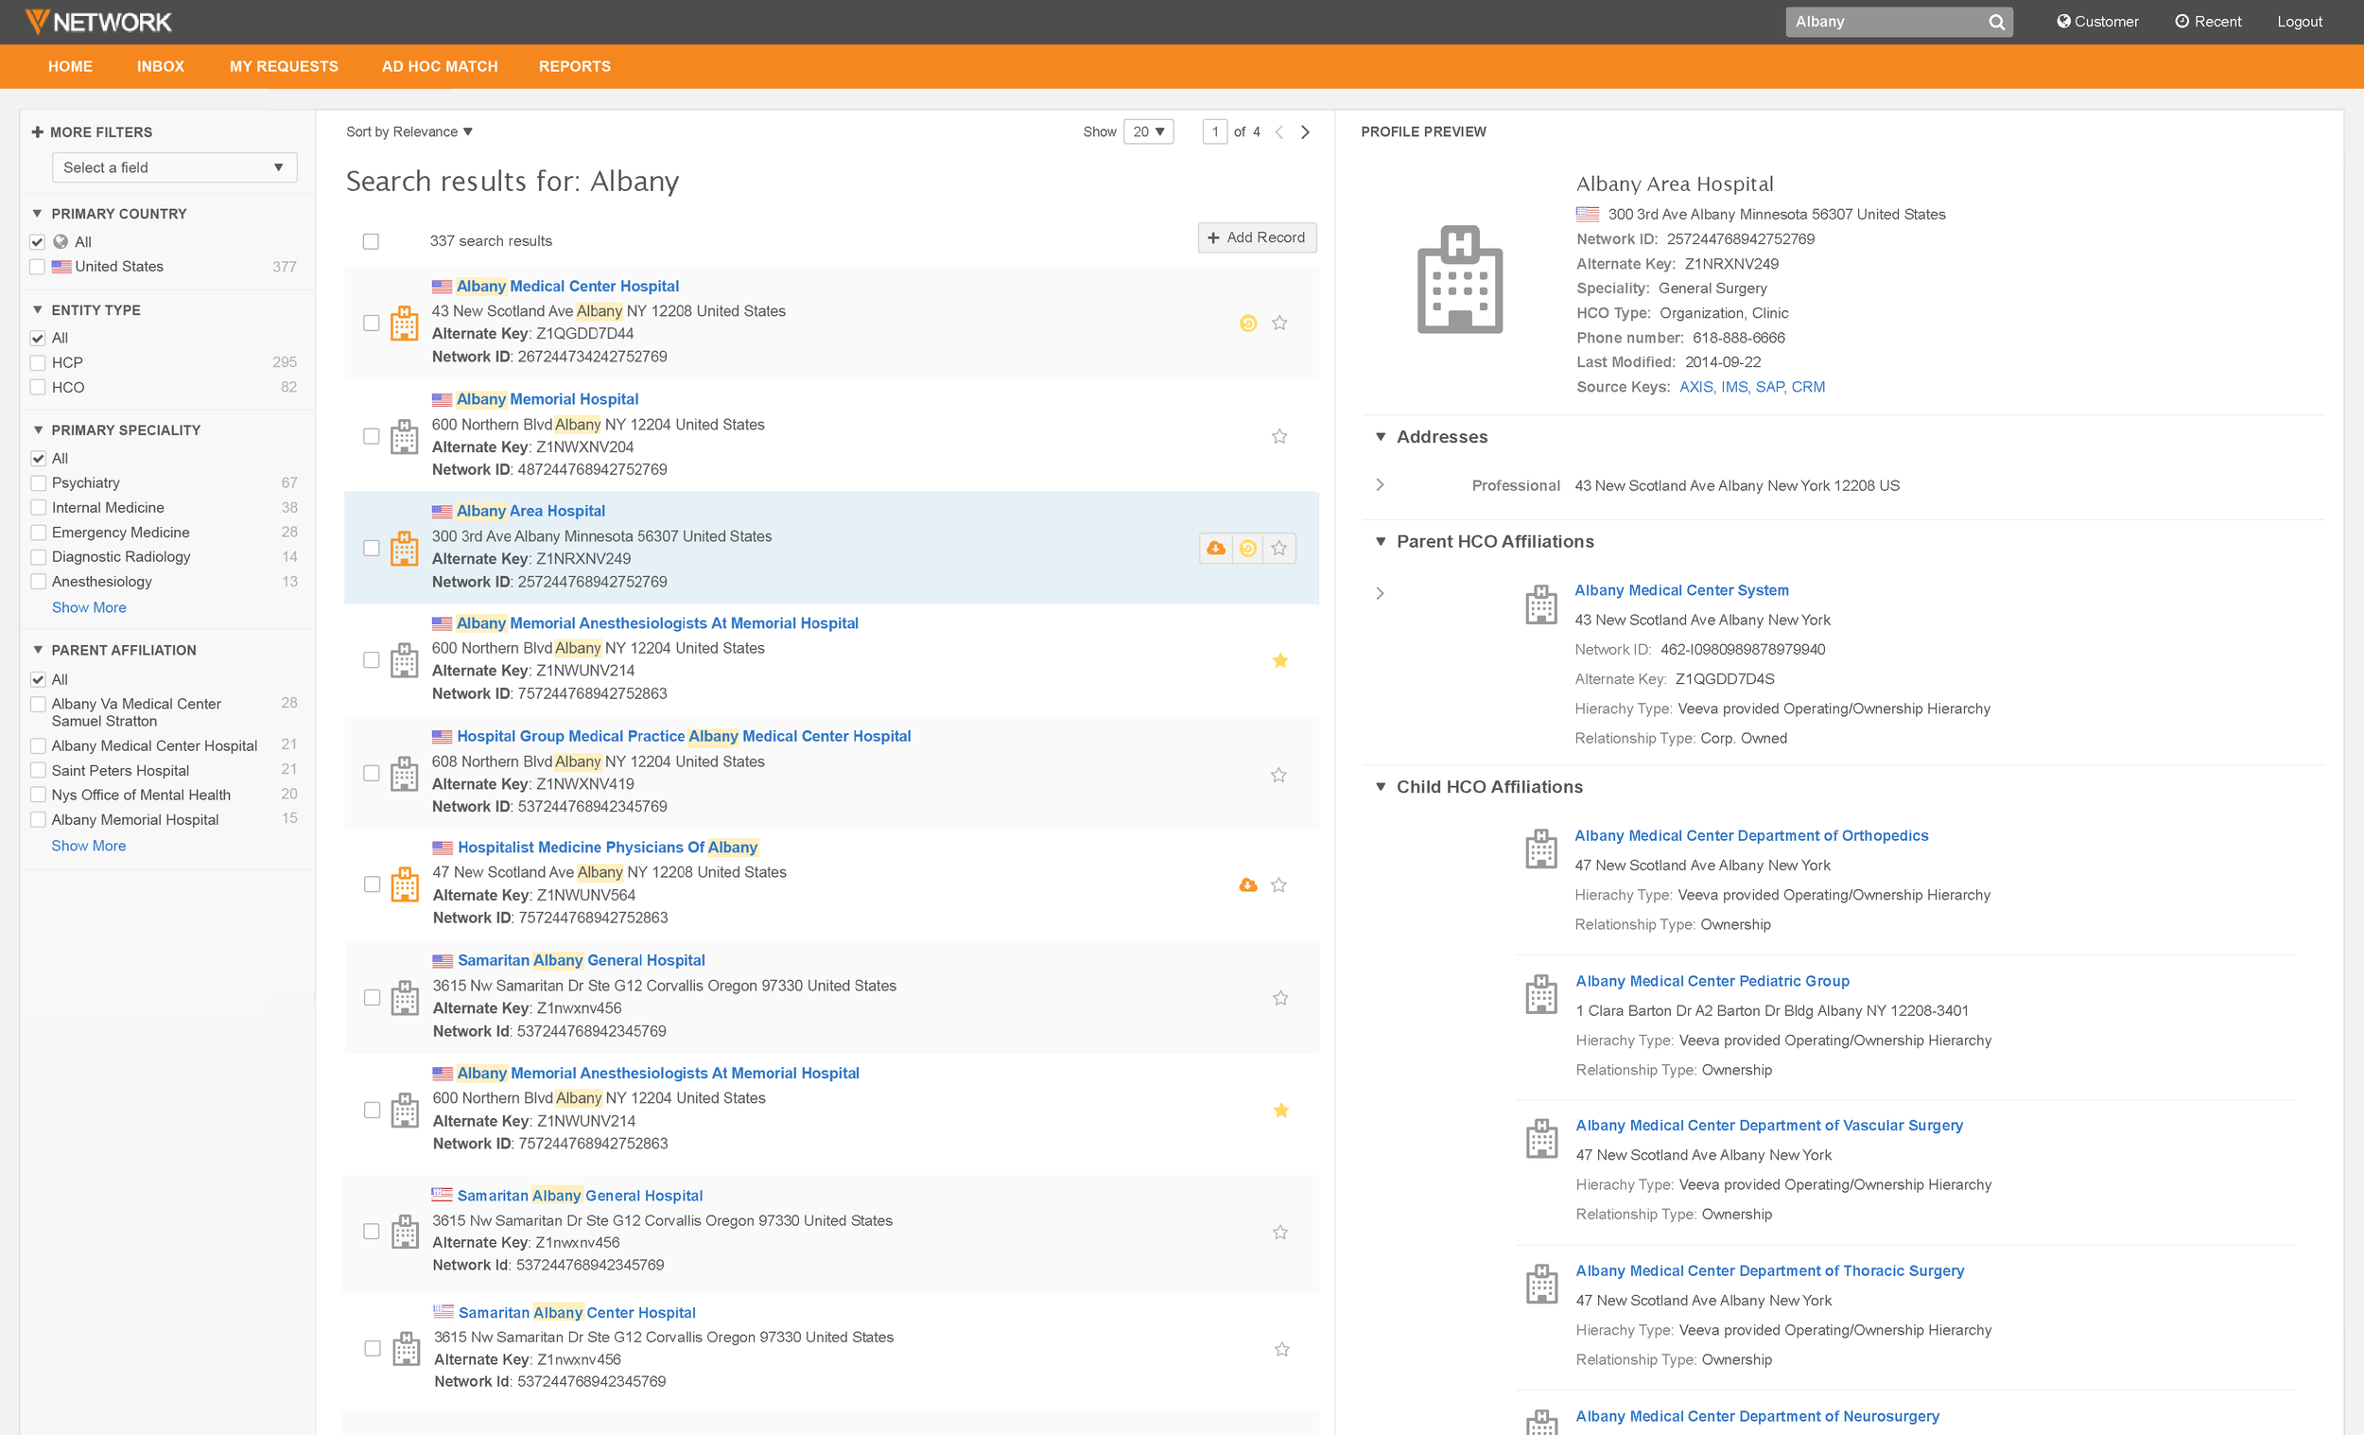Unstar first Albany Memorial Anesthesiologists result
Screen dimensions: 2364x1435
(1279, 660)
